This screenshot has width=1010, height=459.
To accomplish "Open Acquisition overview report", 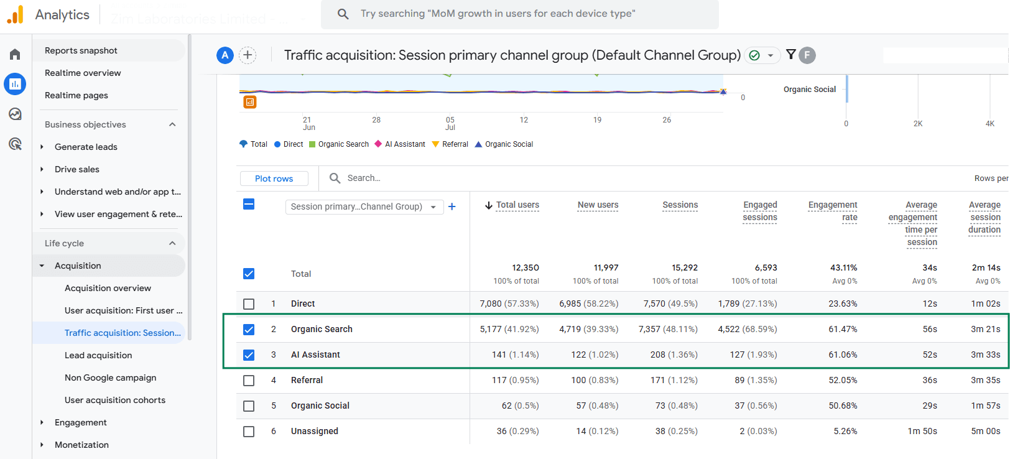I will coord(108,288).
